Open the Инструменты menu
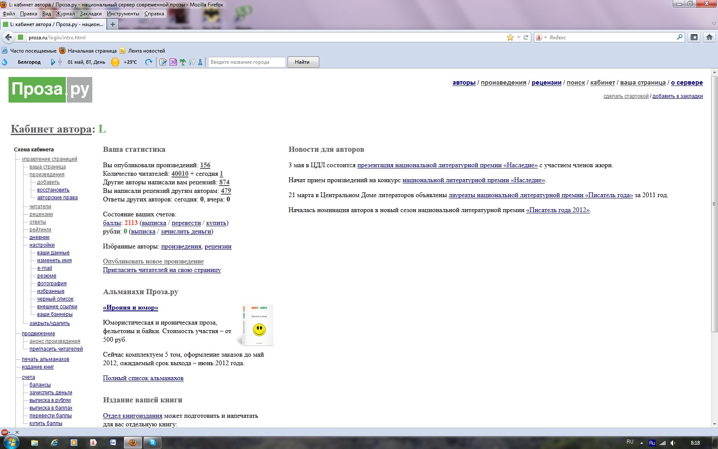 tap(123, 14)
